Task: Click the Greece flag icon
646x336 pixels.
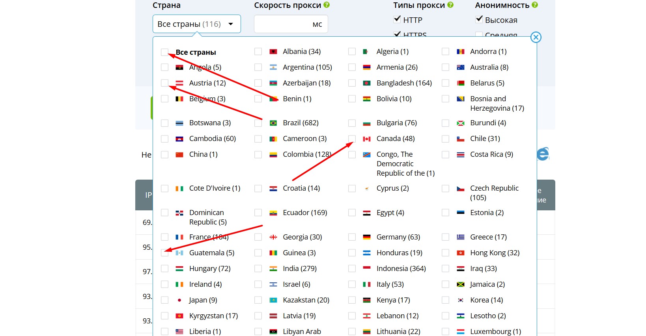Action: point(461,237)
